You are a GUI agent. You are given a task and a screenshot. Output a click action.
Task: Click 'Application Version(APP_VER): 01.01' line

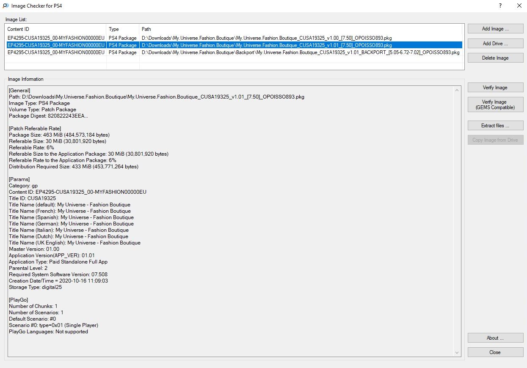pos(52,255)
